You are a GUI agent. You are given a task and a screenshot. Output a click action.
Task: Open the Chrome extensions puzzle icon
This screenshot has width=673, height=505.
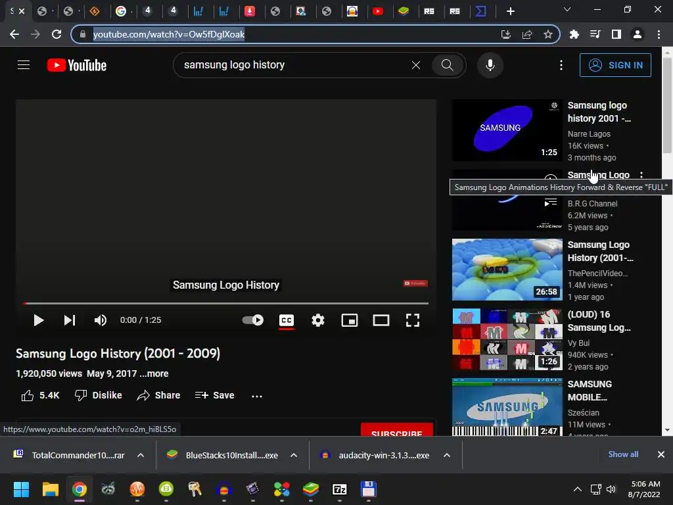[574, 34]
